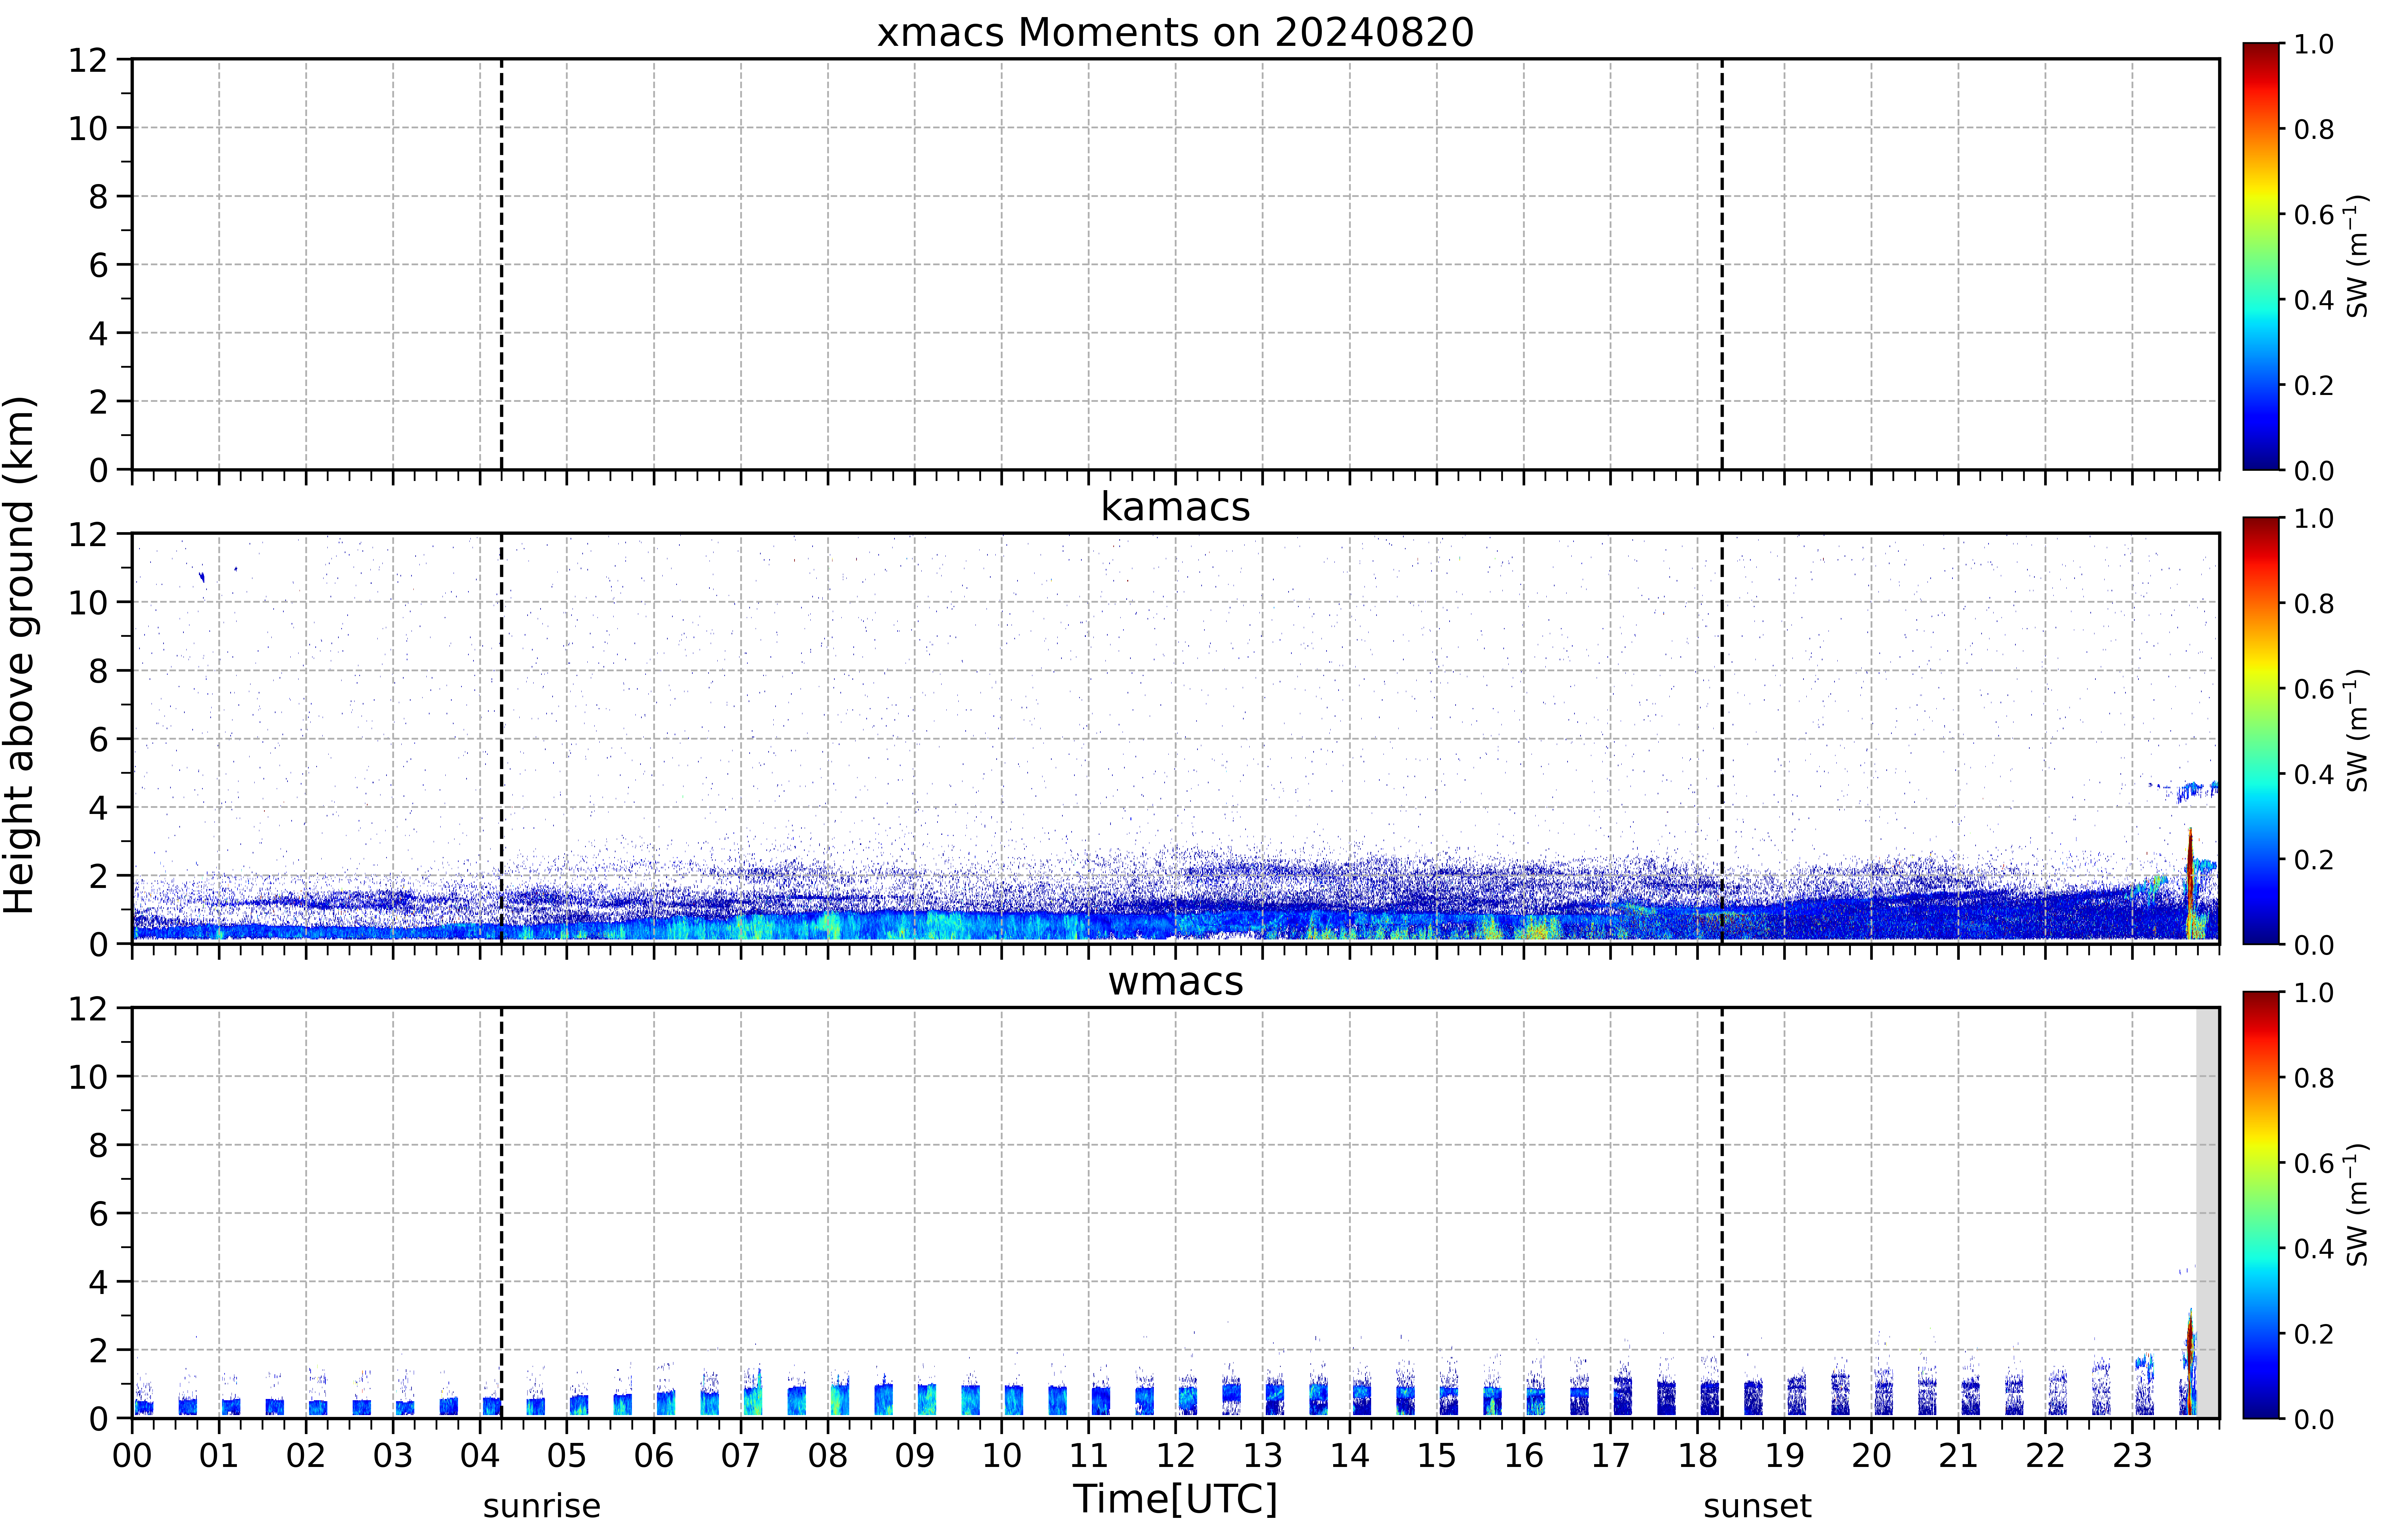2388x1540 pixels.
Task: Click the 'kamacs' panel title
Action: point(1175,507)
